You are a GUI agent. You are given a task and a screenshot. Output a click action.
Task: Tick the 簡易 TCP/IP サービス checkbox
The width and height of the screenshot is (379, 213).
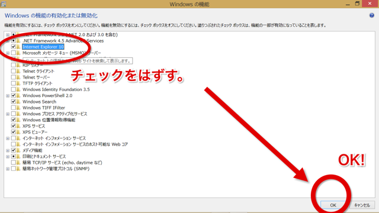click(14, 163)
